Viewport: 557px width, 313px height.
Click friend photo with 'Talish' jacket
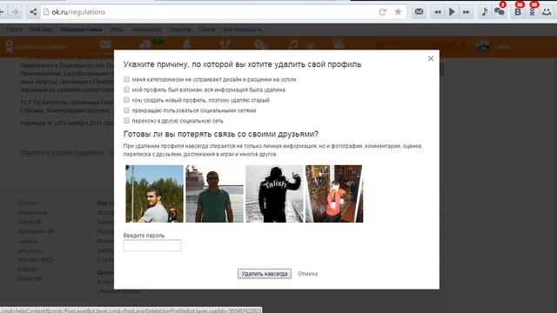275,194
